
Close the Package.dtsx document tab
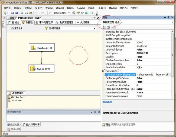tap(98, 18)
